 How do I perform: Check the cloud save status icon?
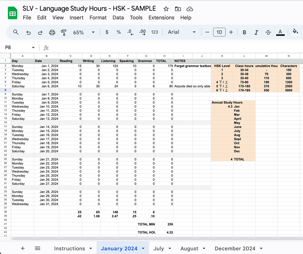point(190,9)
